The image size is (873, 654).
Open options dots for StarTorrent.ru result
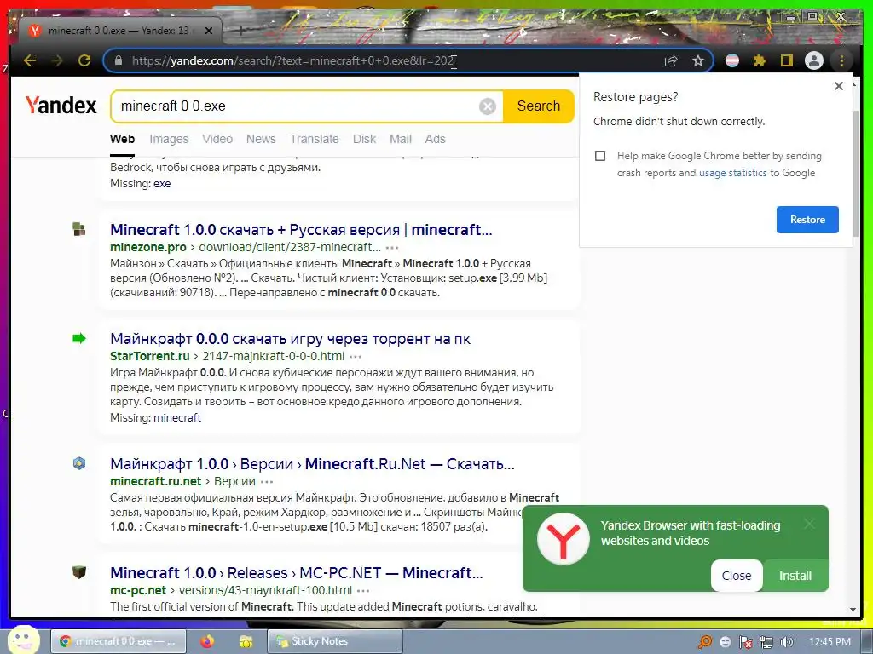356,357
